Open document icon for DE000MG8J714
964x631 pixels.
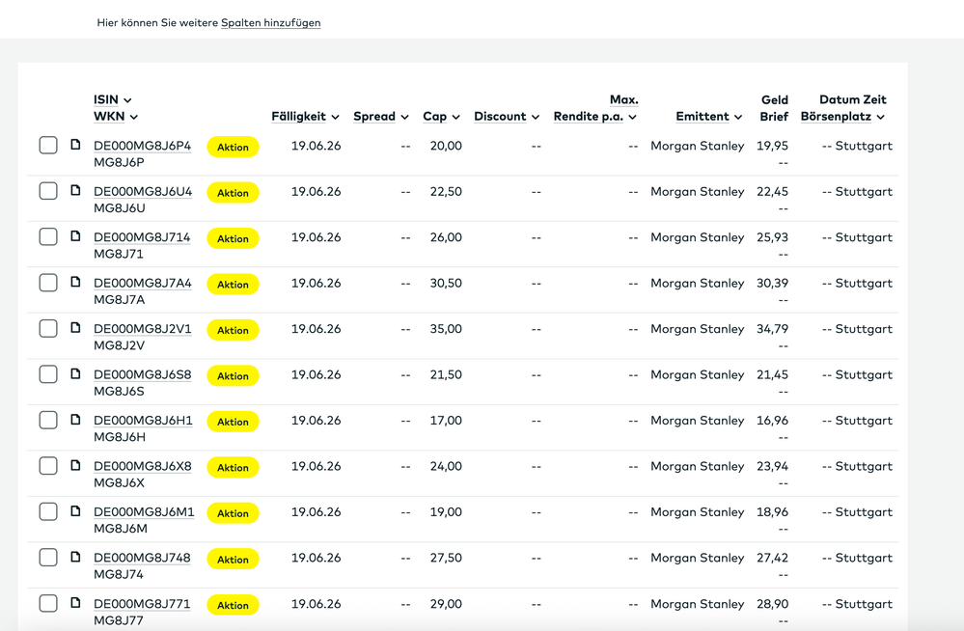pyautogui.click(x=75, y=236)
